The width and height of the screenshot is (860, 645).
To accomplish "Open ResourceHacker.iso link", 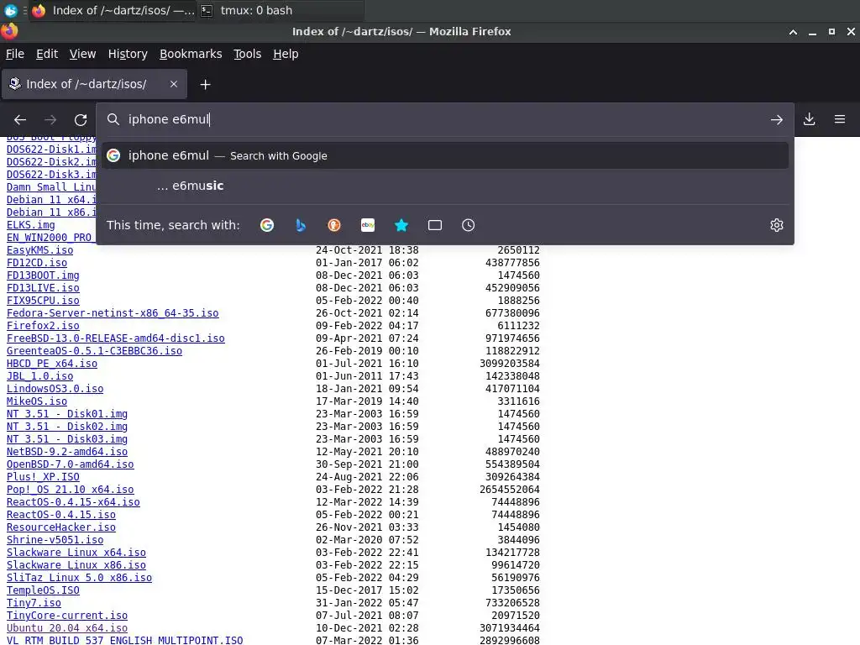I will [60, 527].
